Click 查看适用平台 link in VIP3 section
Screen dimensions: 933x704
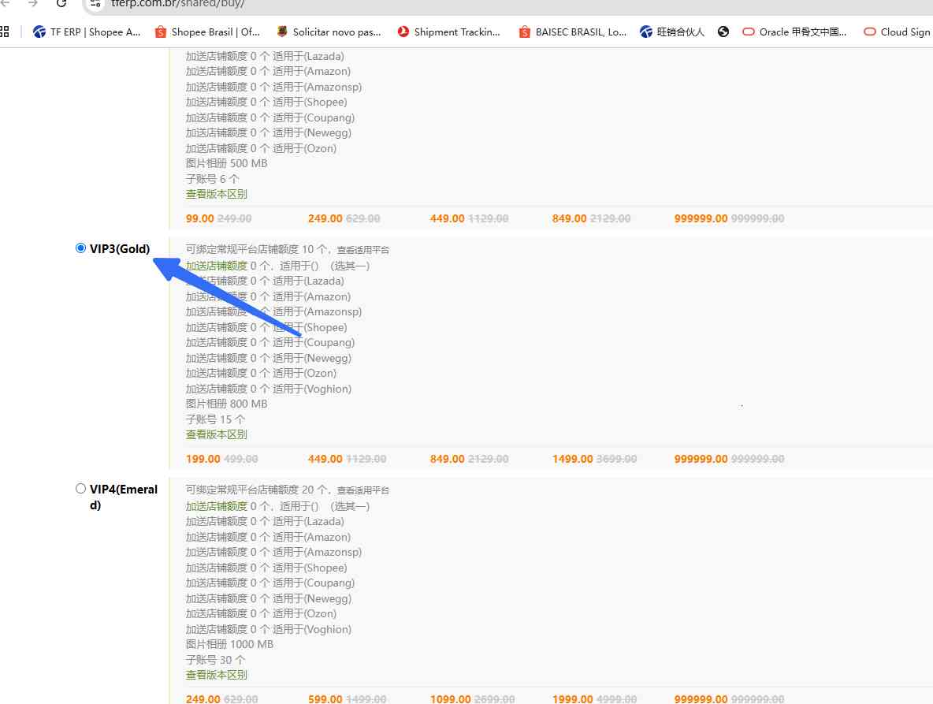(363, 250)
